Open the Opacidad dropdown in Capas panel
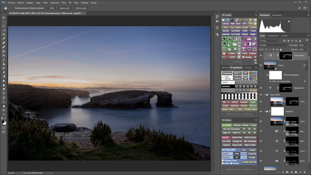Screen dimensions: 311x175 click(x=306, y=45)
